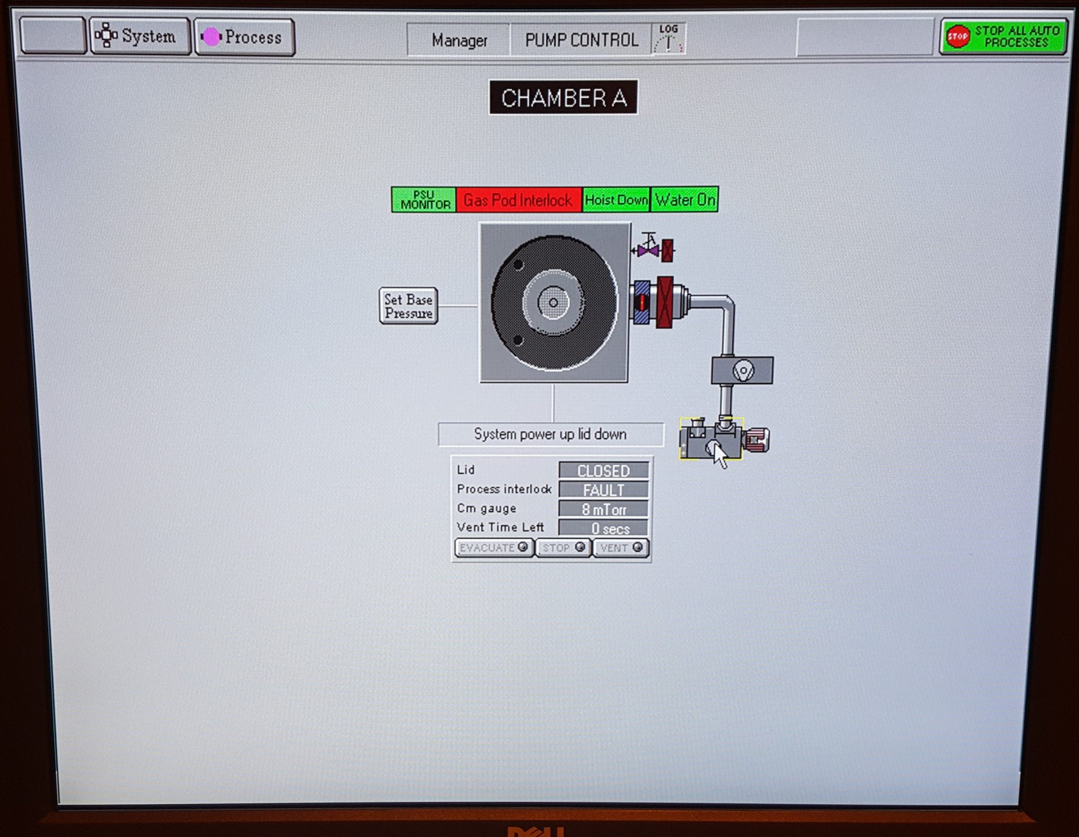The height and width of the screenshot is (837, 1079).
Task: Click the purple vent valve icon
Action: coord(648,250)
